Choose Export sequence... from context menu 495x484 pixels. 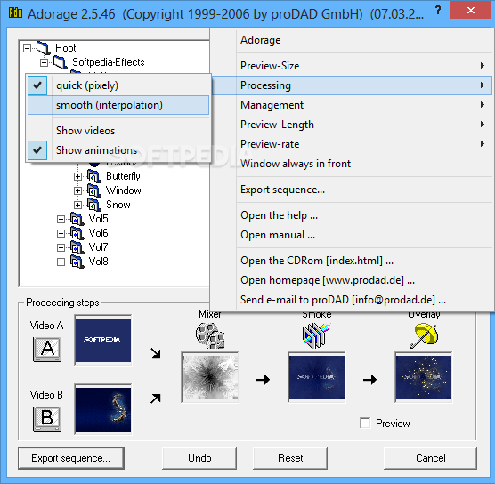[x=352, y=190]
